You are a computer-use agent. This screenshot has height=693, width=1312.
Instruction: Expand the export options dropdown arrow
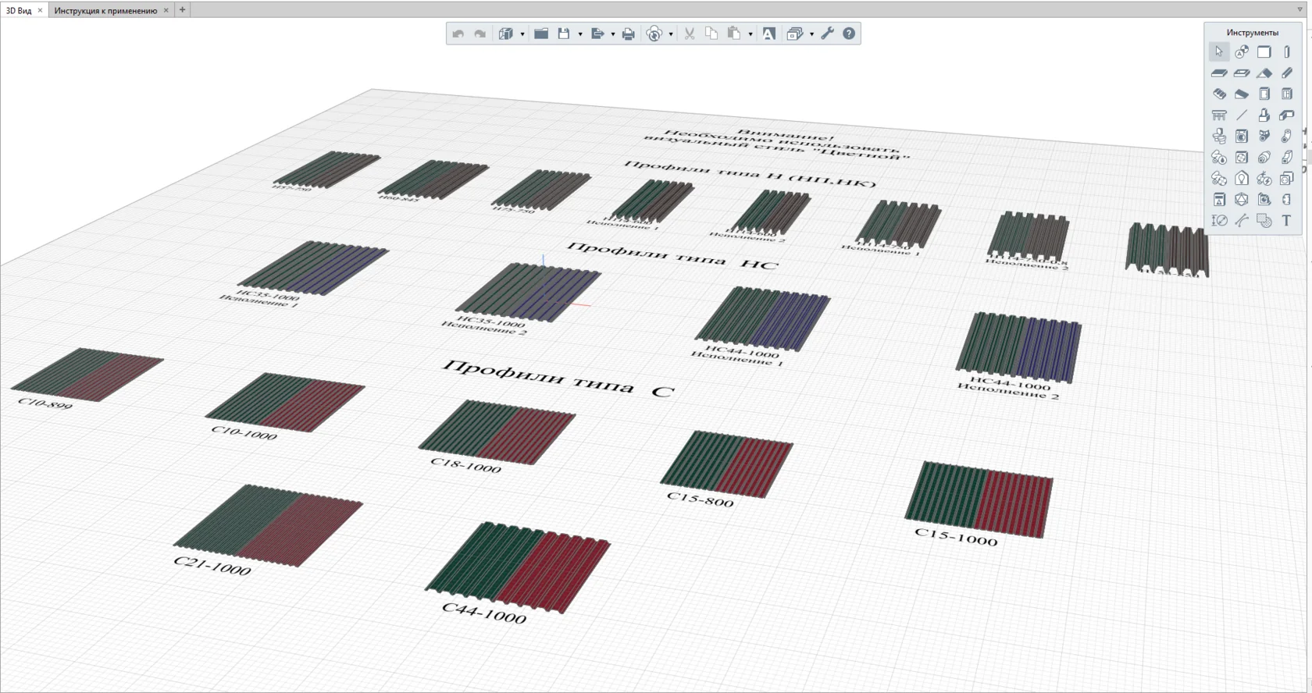coord(613,34)
